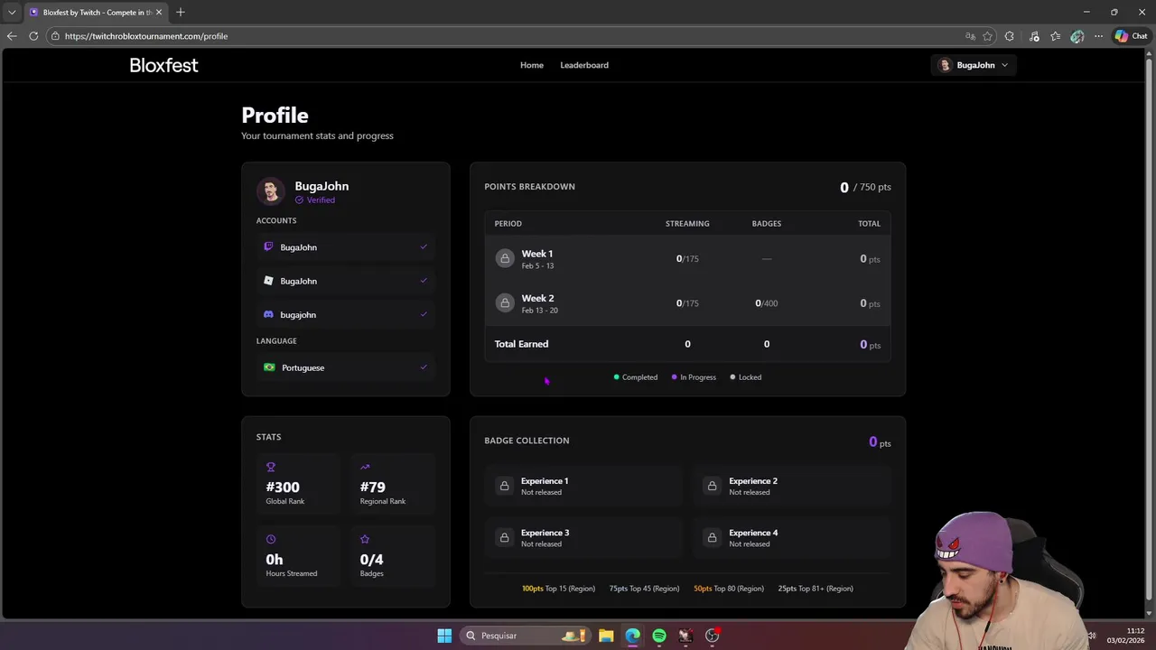Click the Locked grey legend dot

(732, 377)
